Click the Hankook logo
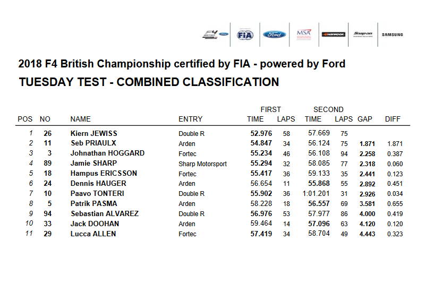Image resolution: width=425 pixels, height=283 pixels. coord(334,35)
